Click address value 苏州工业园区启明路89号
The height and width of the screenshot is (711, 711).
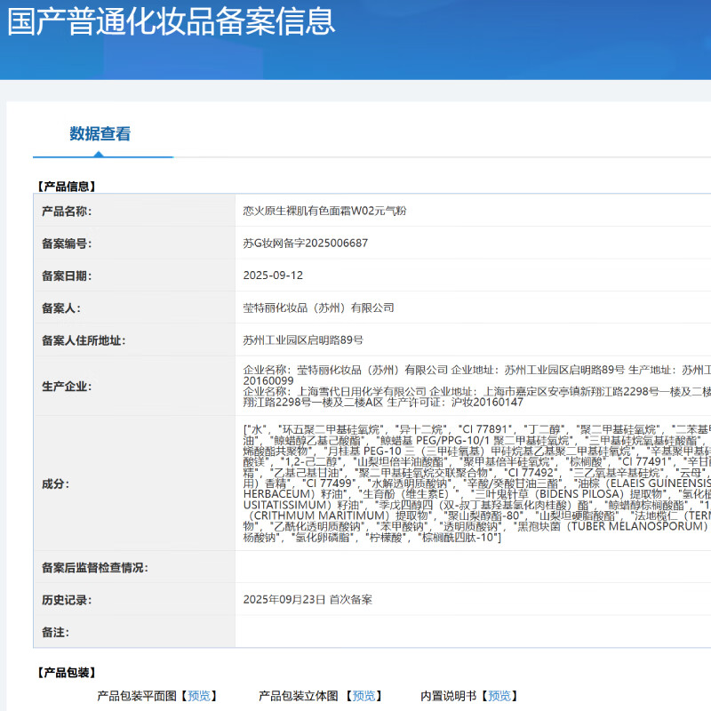303,340
